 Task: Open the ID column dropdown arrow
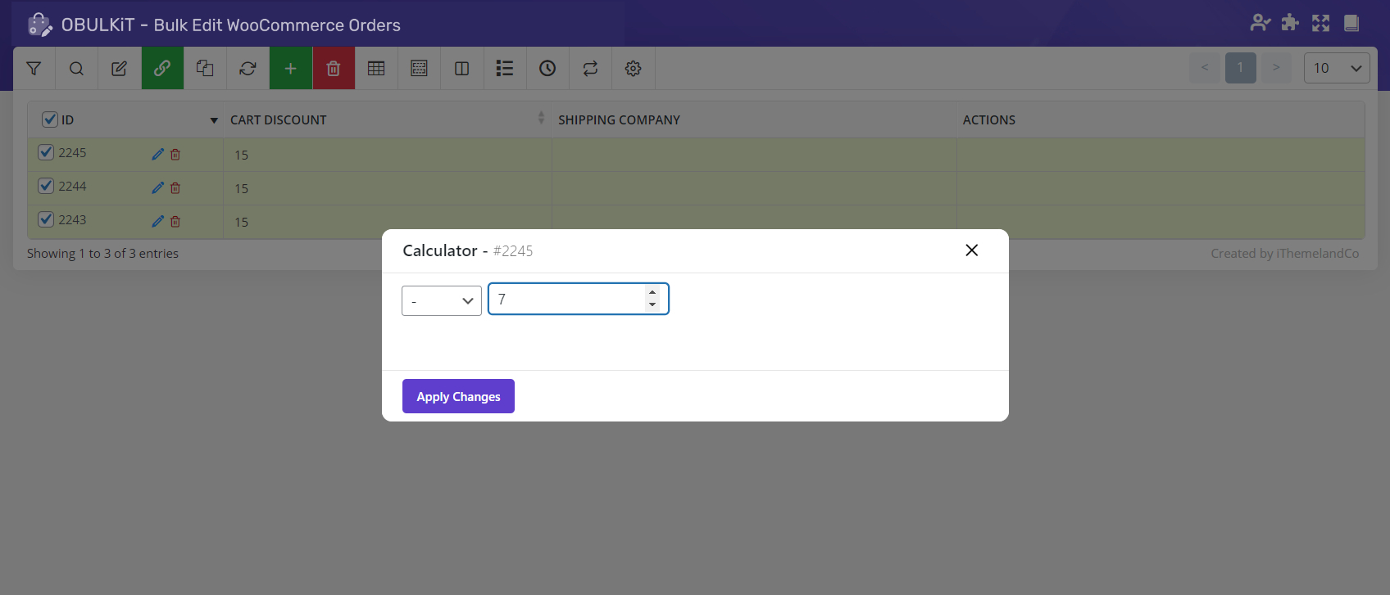click(214, 120)
